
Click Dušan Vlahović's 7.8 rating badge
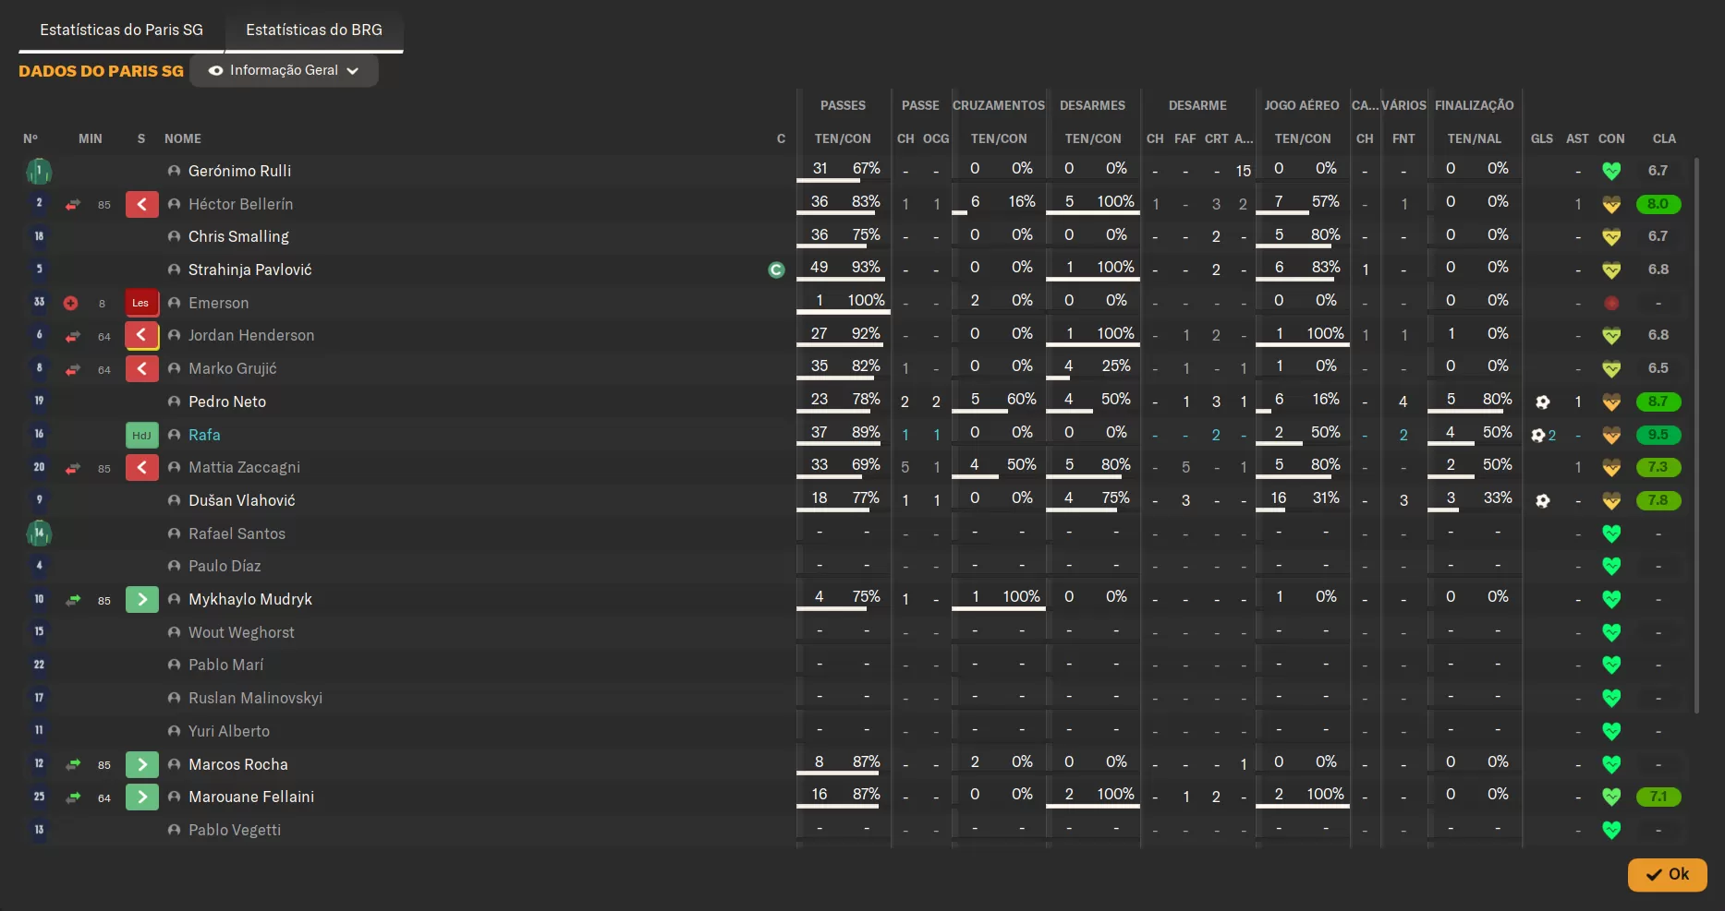pyautogui.click(x=1658, y=500)
